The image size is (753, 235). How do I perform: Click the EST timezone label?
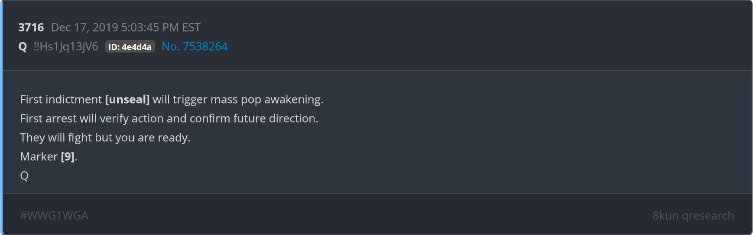[191, 27]
